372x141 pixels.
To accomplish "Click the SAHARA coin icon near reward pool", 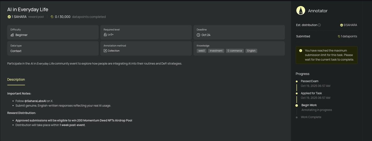I will click(x=9, y=17).
